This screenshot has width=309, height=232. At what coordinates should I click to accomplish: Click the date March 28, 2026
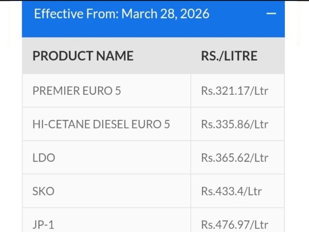(165, 14)
